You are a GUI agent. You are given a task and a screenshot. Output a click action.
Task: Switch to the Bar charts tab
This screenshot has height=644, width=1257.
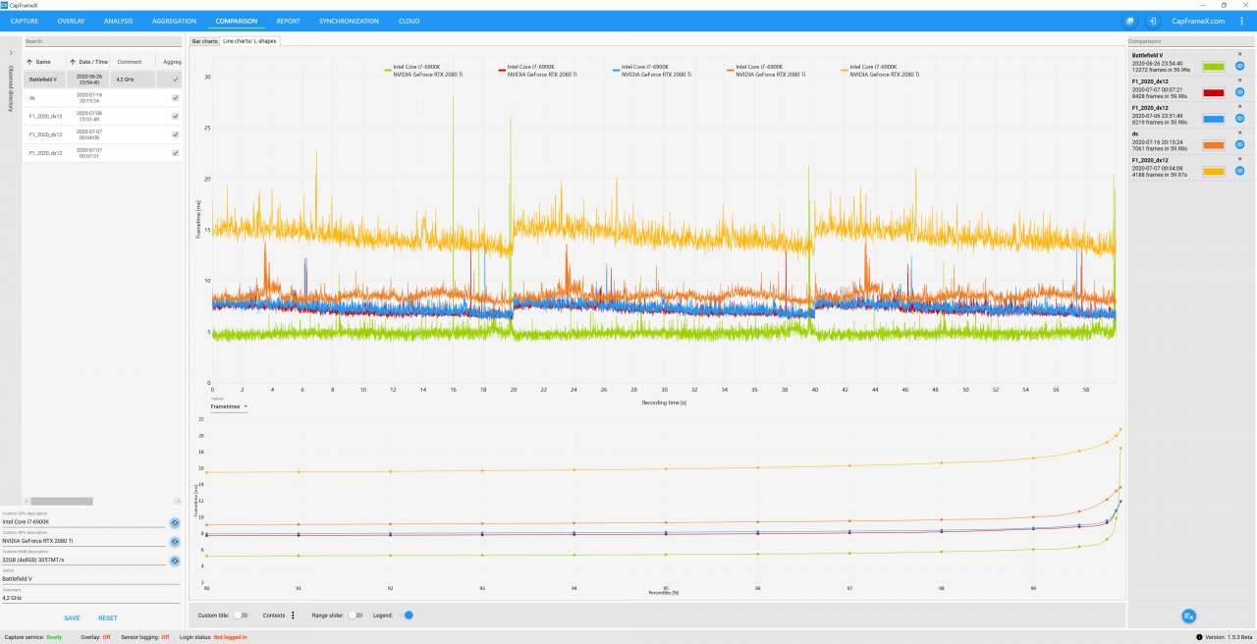[204, 41]
